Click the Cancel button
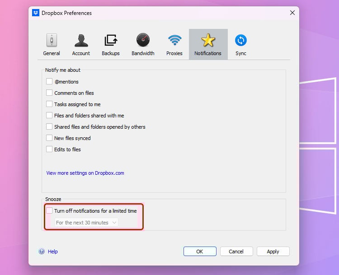The image size is (339, 275). (x=236, y=251)
